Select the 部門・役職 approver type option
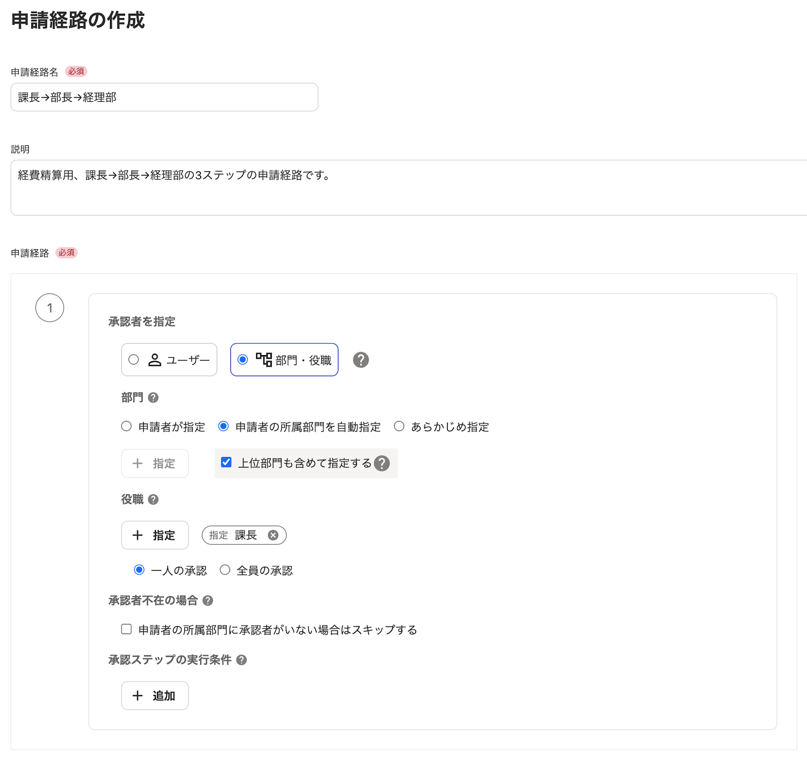Viewport: 807px width, 759px height. (x=284, y=360)
